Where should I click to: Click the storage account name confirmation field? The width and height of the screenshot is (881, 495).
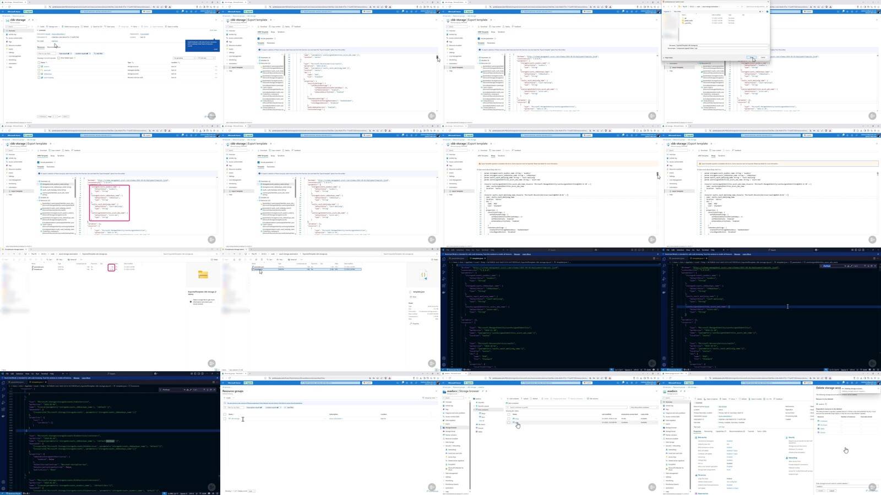(831, 486)
